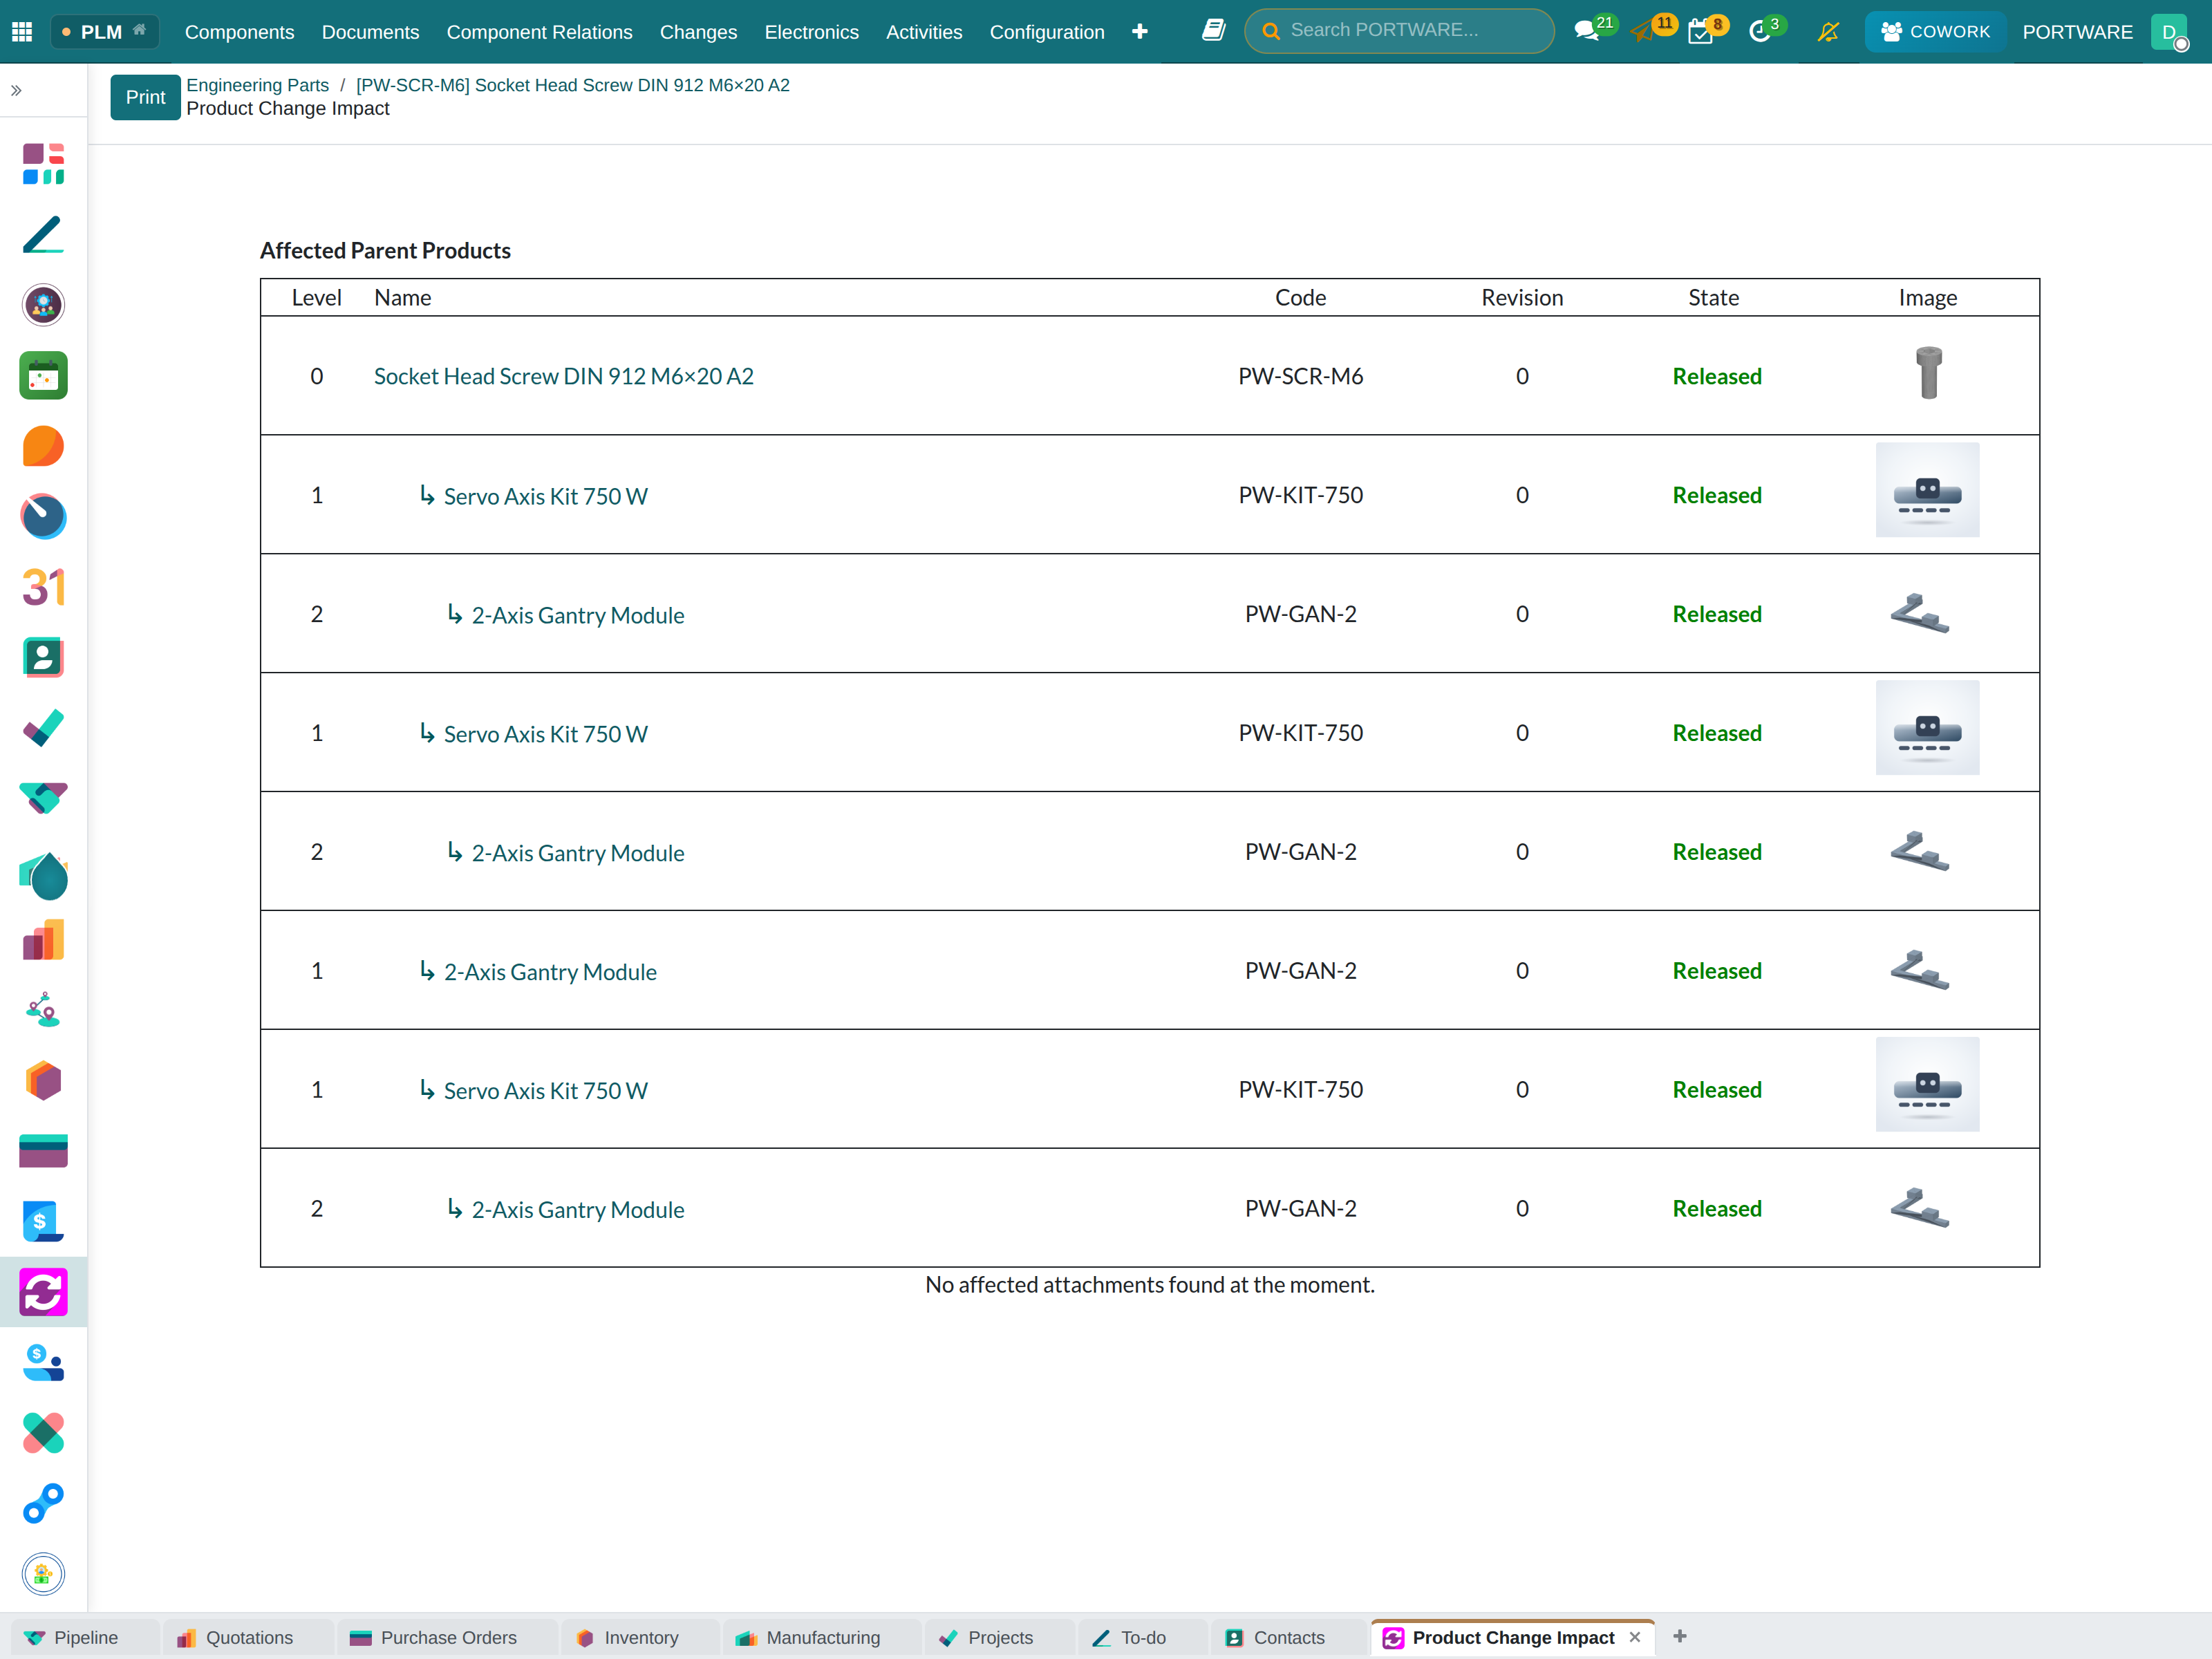Open the Electronics menu
Image resolution: width=2212 pixels, height=1659 pixels.
click(x=811, y=32)
